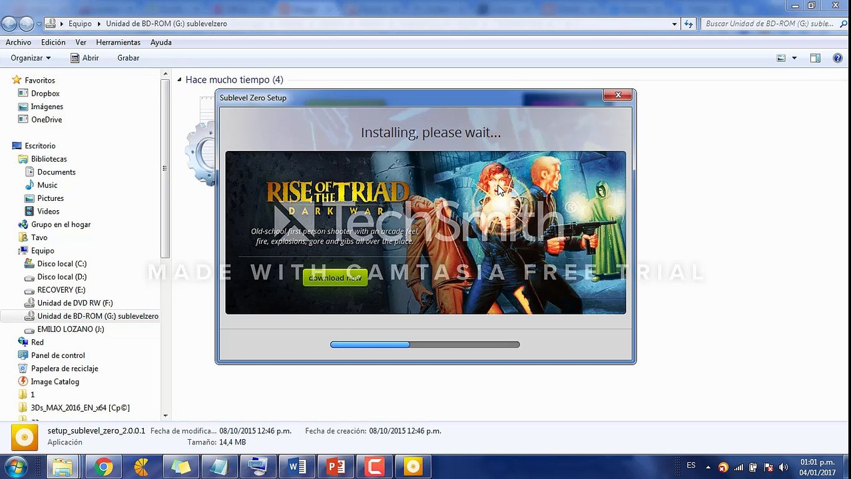Open the Videos library
This screenshot has height=479, width=851.
point(48,212)
